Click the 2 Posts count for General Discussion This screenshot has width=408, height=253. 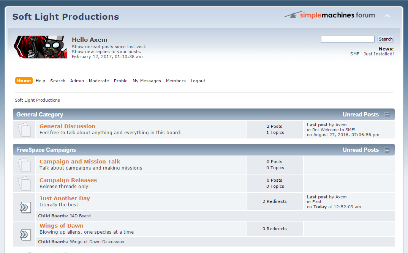tap(274, 127)
